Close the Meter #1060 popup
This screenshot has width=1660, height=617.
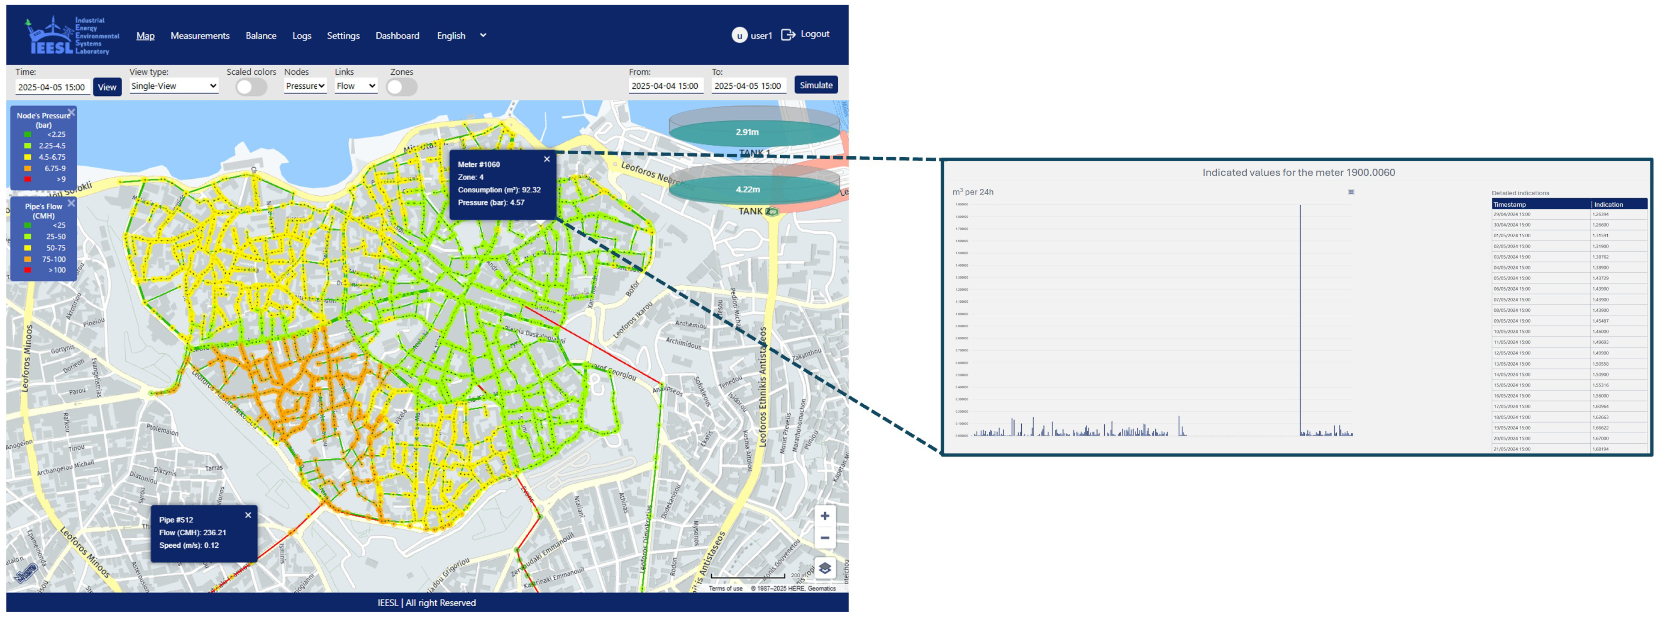(x=547, y=159)
